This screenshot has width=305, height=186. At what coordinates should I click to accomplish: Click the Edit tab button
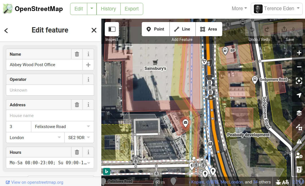point(79,9)
